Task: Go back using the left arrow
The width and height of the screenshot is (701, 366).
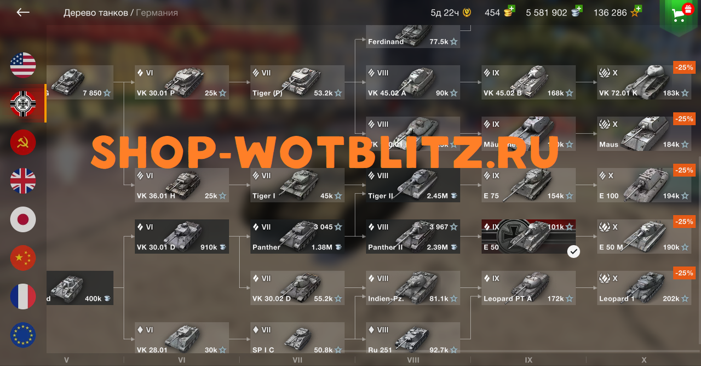Action: click(23, 12)
